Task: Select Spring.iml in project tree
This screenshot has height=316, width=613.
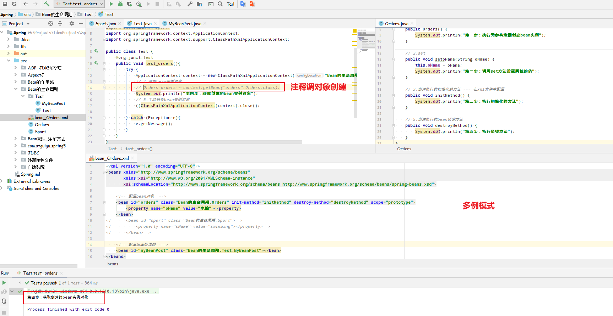Action: pos(27,174)
